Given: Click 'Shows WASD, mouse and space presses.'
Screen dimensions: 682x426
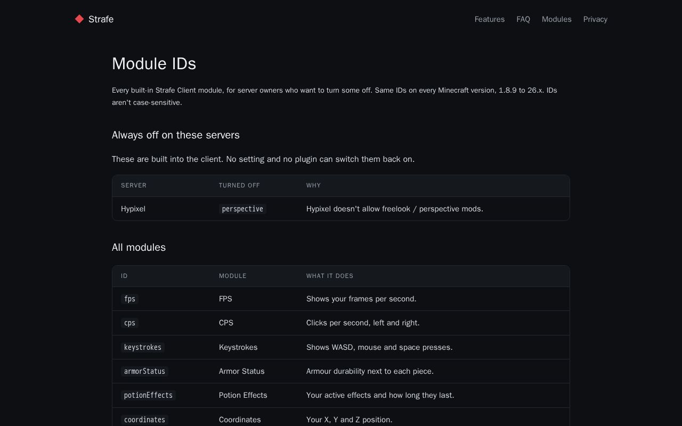Looking at the screenshot, I should 379,347.
